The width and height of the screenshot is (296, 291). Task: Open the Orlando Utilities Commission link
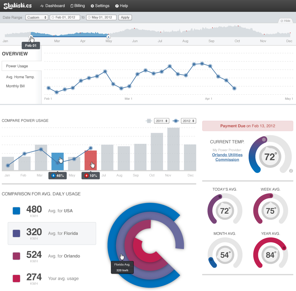(x=227, y=157)
